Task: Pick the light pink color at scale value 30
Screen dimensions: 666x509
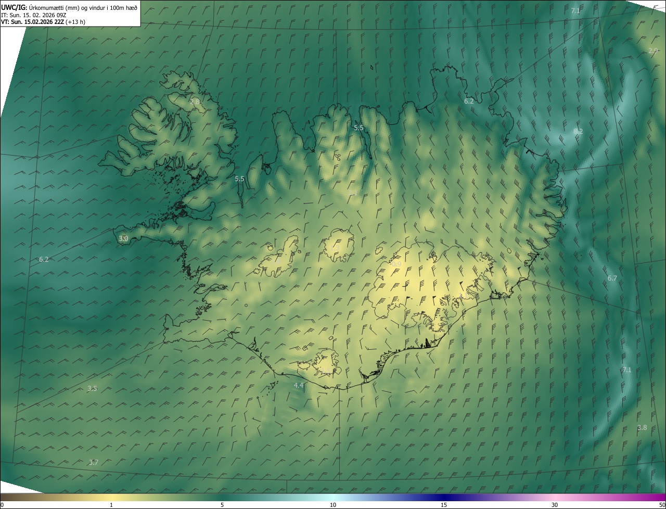Action: [x=555, y=497]
